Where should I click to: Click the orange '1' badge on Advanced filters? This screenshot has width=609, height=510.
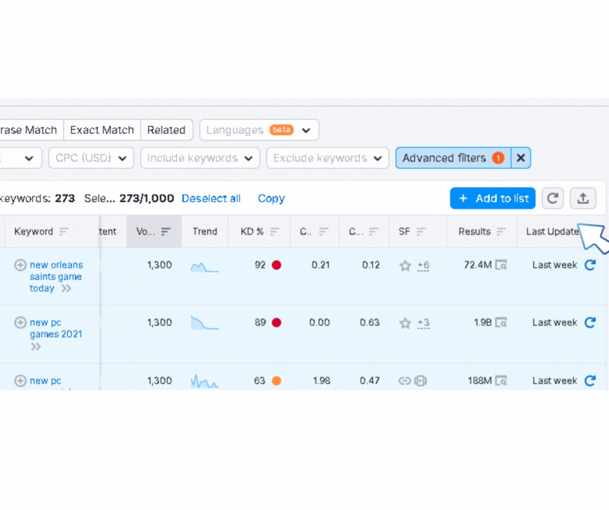[x=498, y=158]
